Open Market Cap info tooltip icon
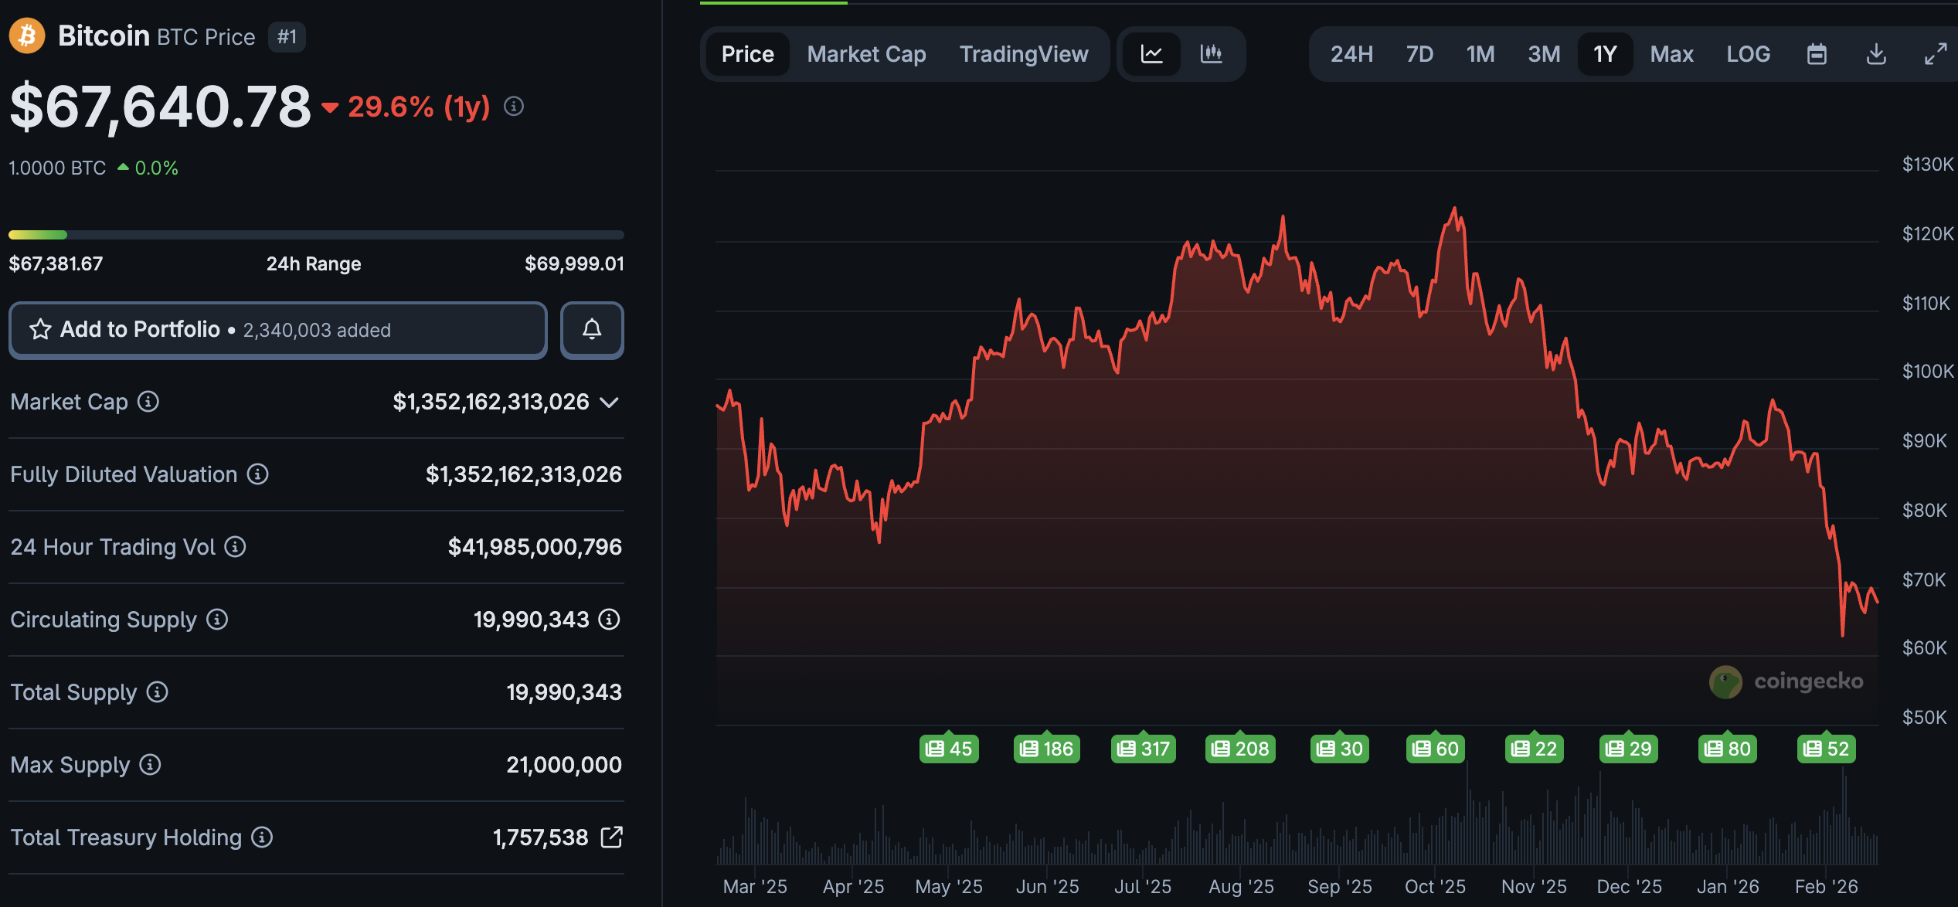The image size is (1958, 907). (148, 402)
